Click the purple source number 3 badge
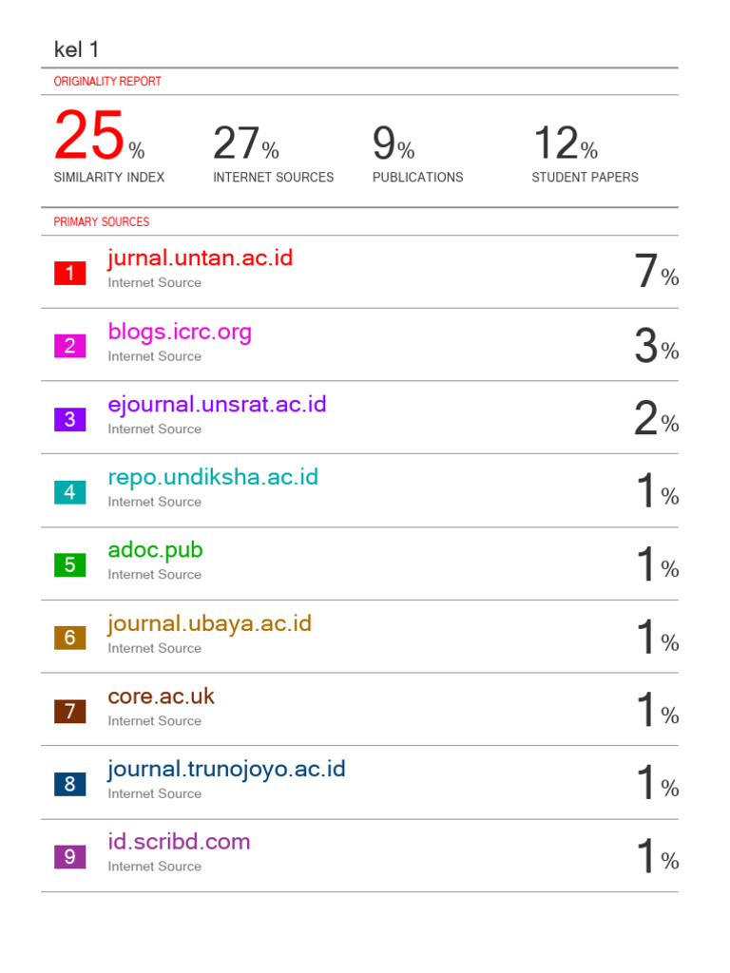 (x=69, y=419)
